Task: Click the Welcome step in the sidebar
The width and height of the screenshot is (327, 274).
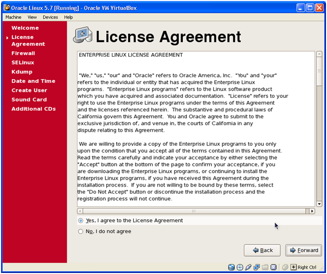Action: point(25,28)
